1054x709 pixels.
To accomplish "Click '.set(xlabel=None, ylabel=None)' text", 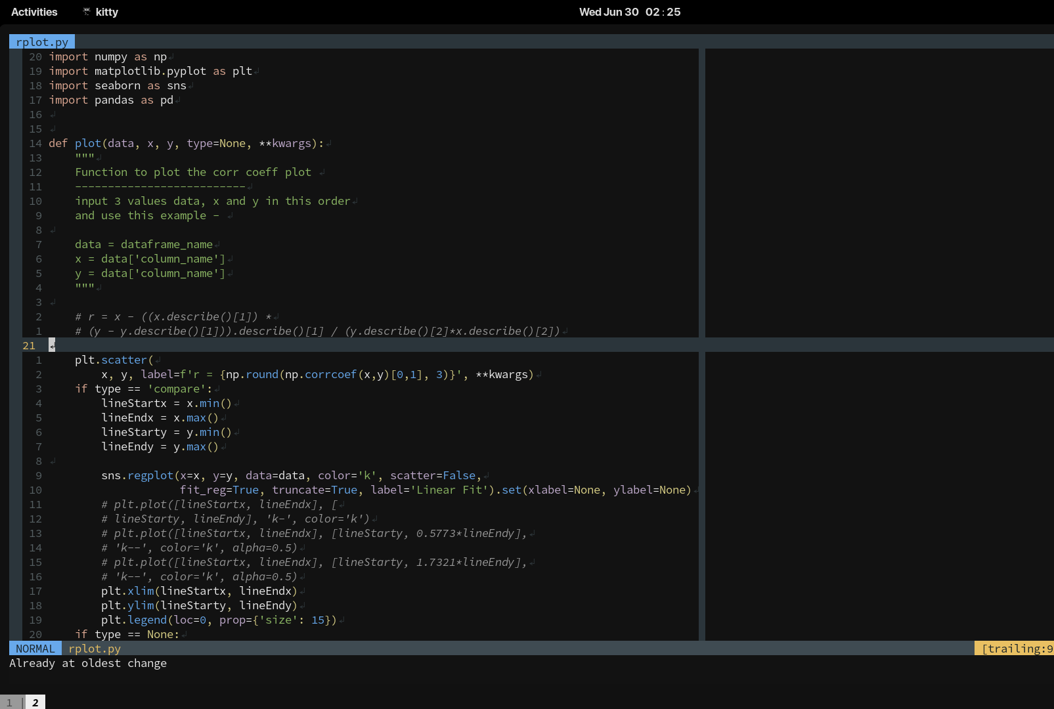I will point(594,490).
